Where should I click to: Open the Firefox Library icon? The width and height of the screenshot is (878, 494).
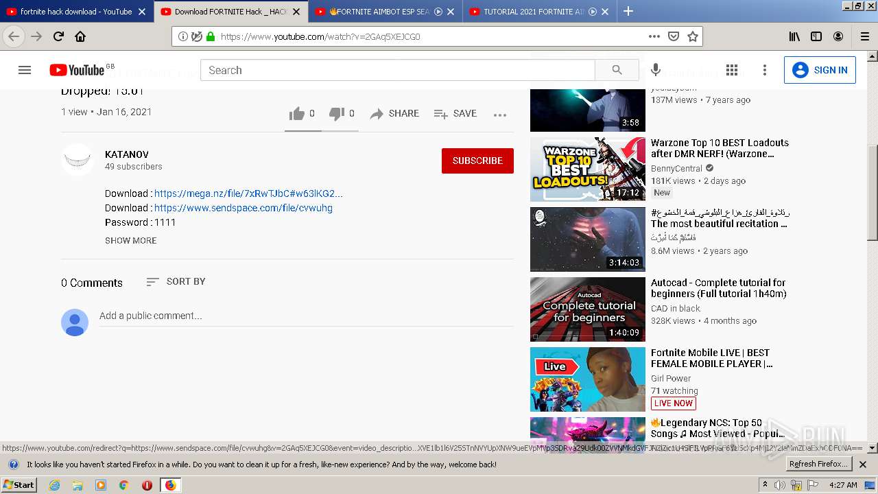coord(794,36)
